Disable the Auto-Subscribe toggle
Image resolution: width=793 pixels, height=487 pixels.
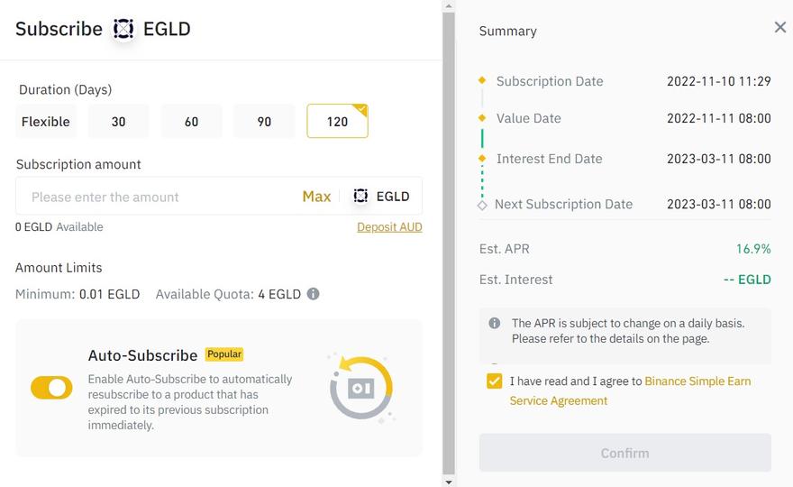click(x=51, y=388)
